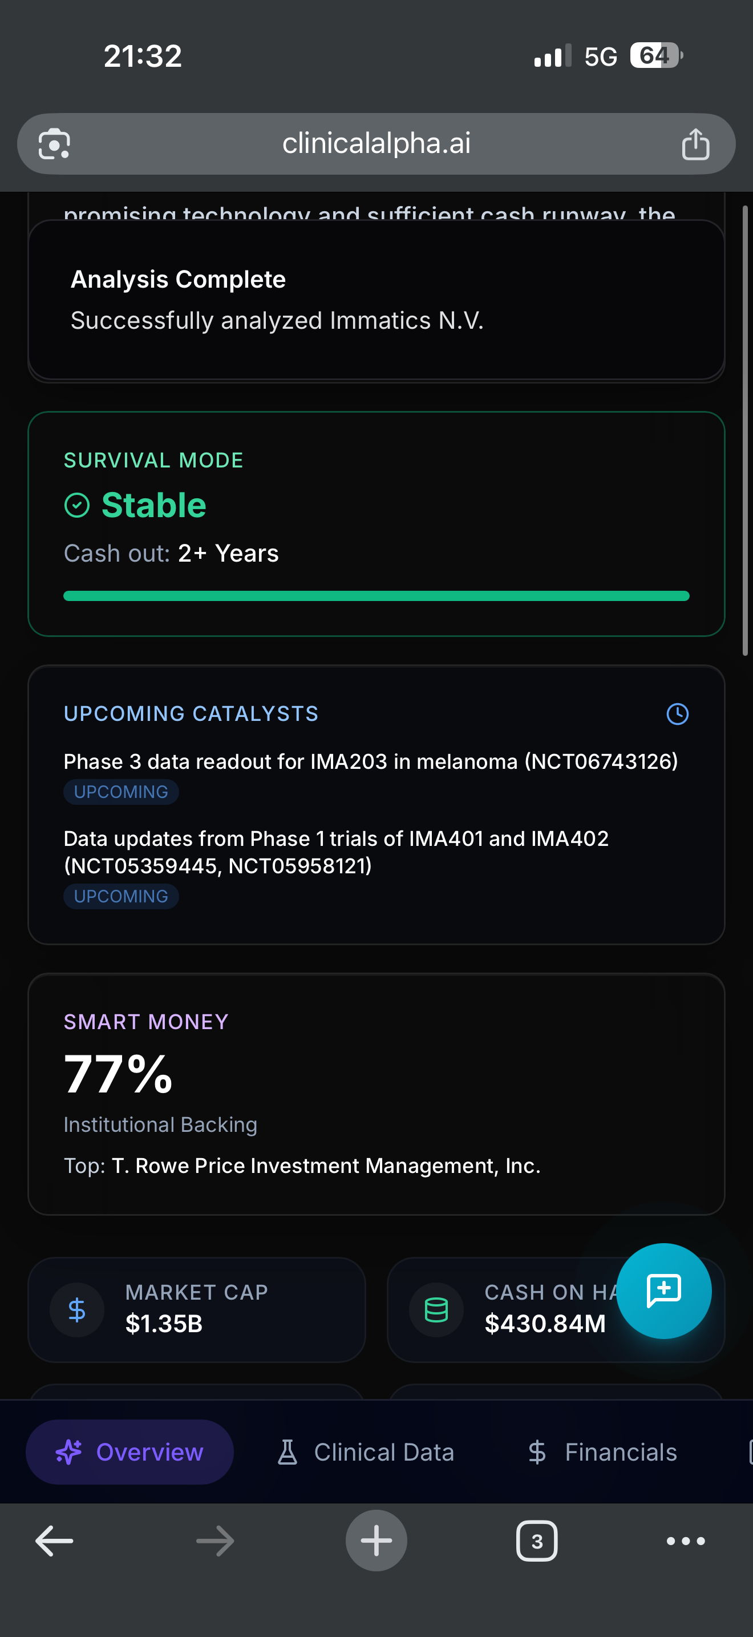Tap the T. Rowe Price top holder text
The width and height of the screenshot is (753, 1637).
tap(326, 1166)
